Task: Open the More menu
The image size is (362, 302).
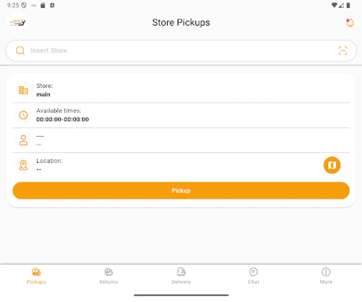Action: tap(326, 275)
